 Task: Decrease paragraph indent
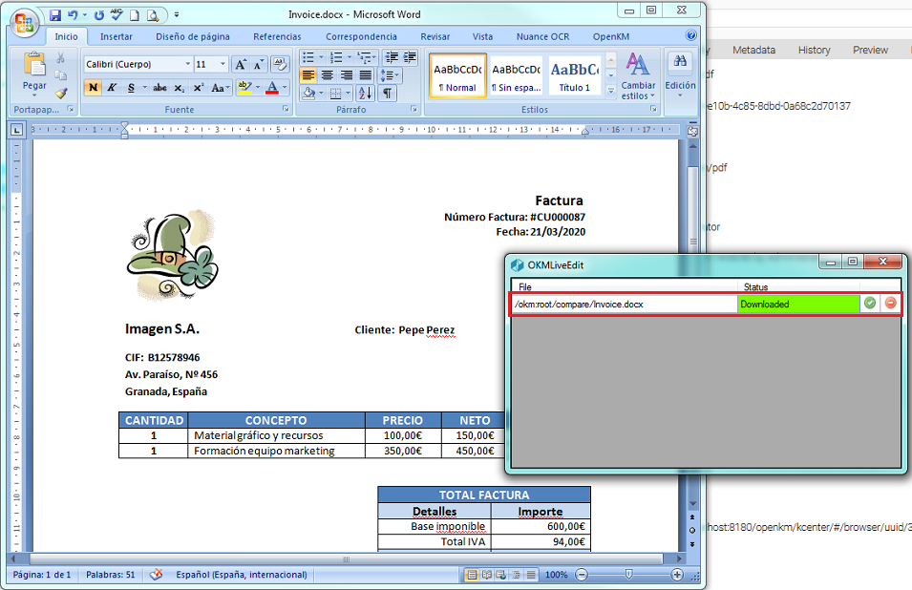click(x=392, y=57)
